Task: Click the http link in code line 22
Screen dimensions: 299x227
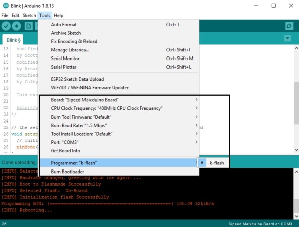Action: click(x=27, y=108)
